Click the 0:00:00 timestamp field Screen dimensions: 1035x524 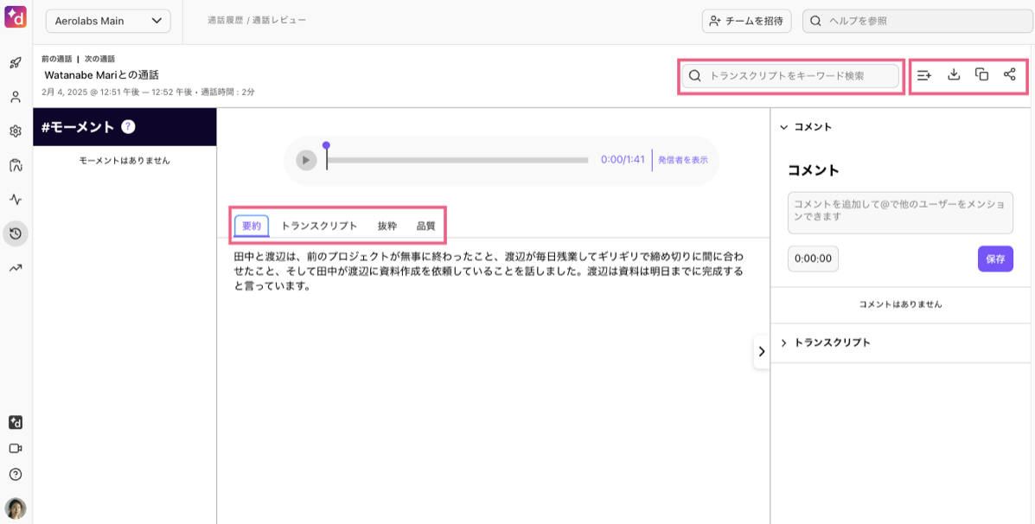point(813,259)
